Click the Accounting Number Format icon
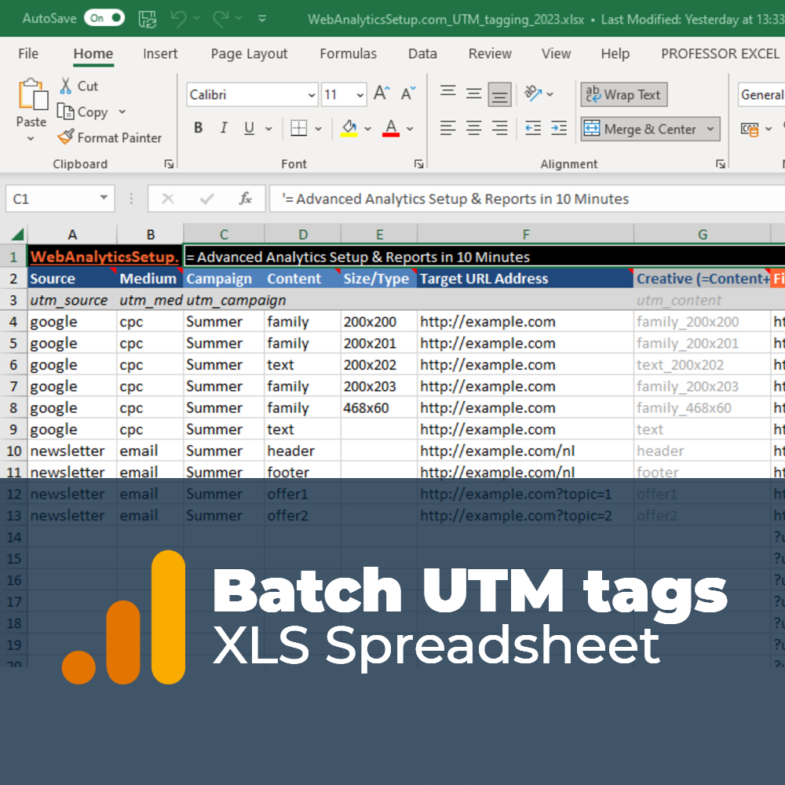The height and width of the screenshot is (785, 785). [750, 130]
